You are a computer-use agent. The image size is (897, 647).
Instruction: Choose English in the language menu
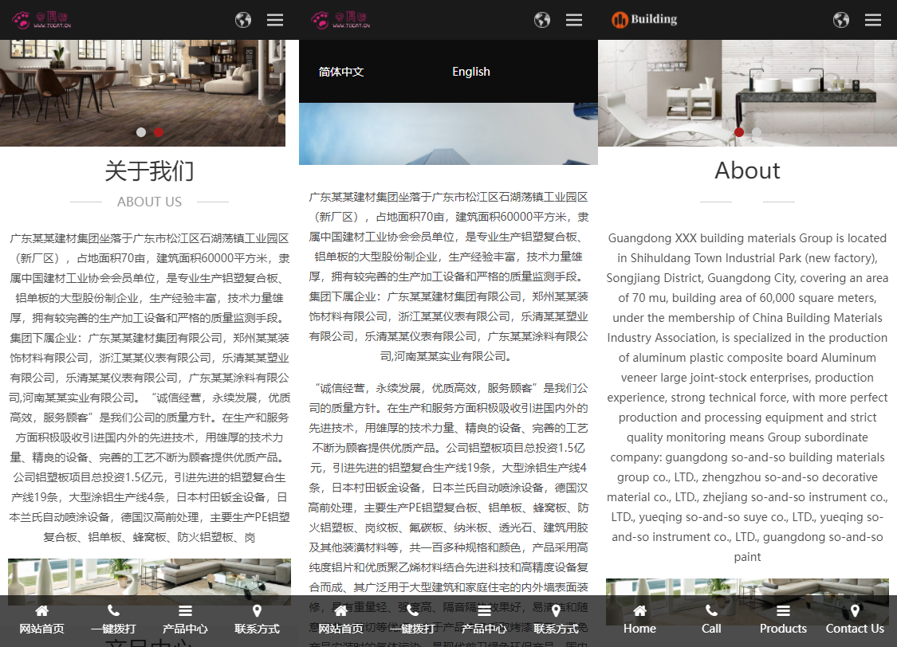point(470,72)
